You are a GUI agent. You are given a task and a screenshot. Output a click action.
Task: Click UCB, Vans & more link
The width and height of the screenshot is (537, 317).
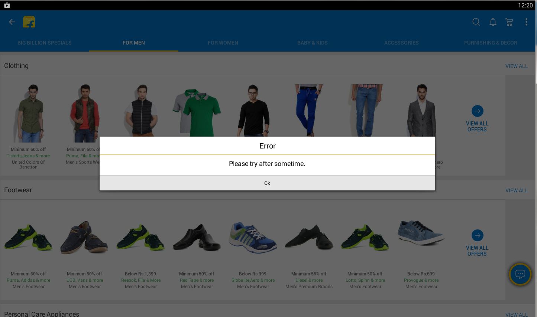(85, 280)
